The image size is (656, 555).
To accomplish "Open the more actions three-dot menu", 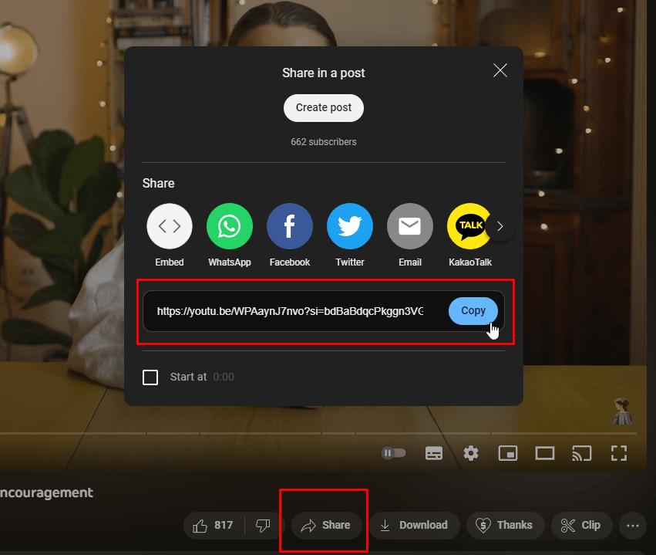I will (x=633, y=525).
